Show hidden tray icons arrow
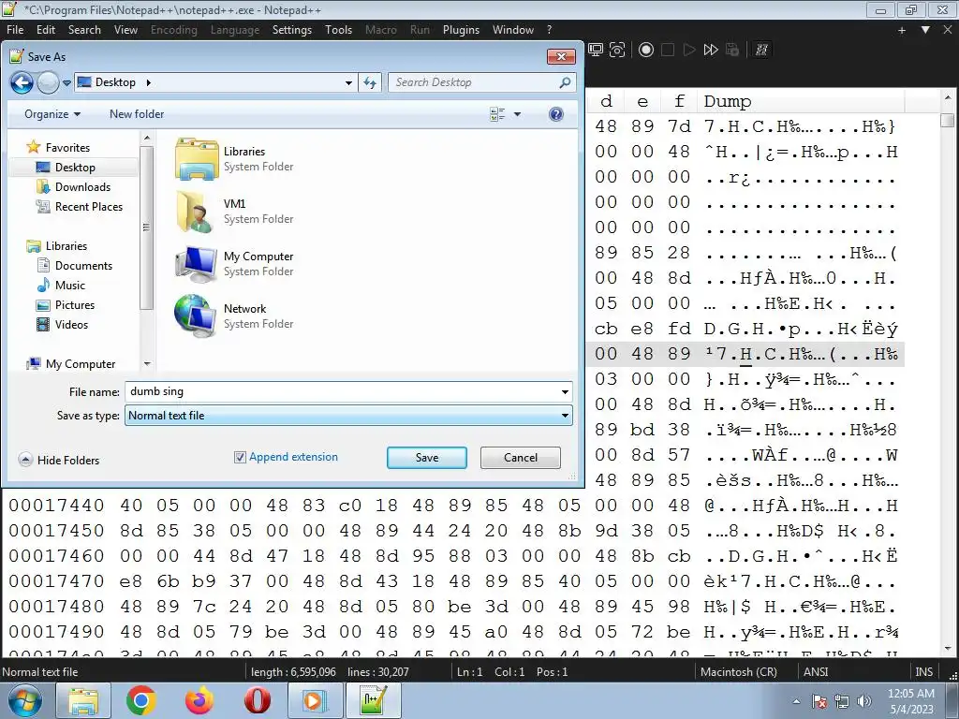The width and height of the screenshot is (959, 719). [796, 702]
